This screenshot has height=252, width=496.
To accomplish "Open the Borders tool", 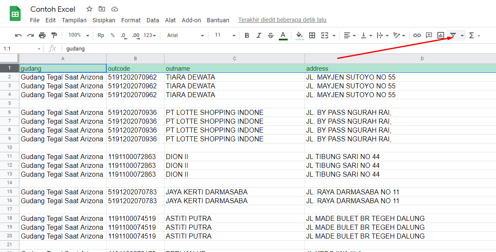I will click(x=312, y=35).
